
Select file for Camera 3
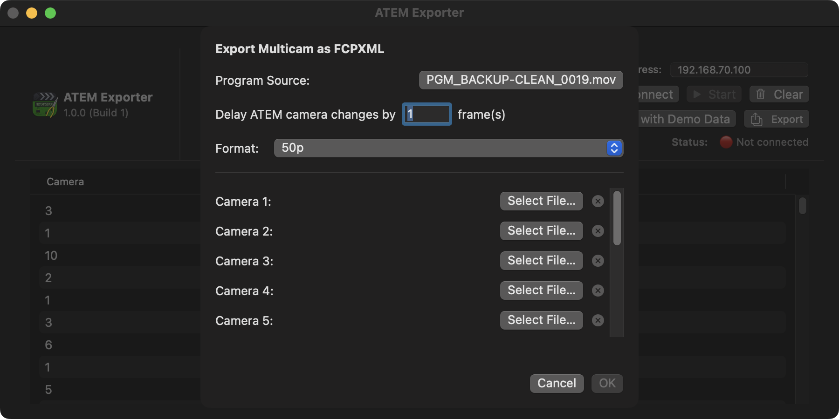(541, 261)
